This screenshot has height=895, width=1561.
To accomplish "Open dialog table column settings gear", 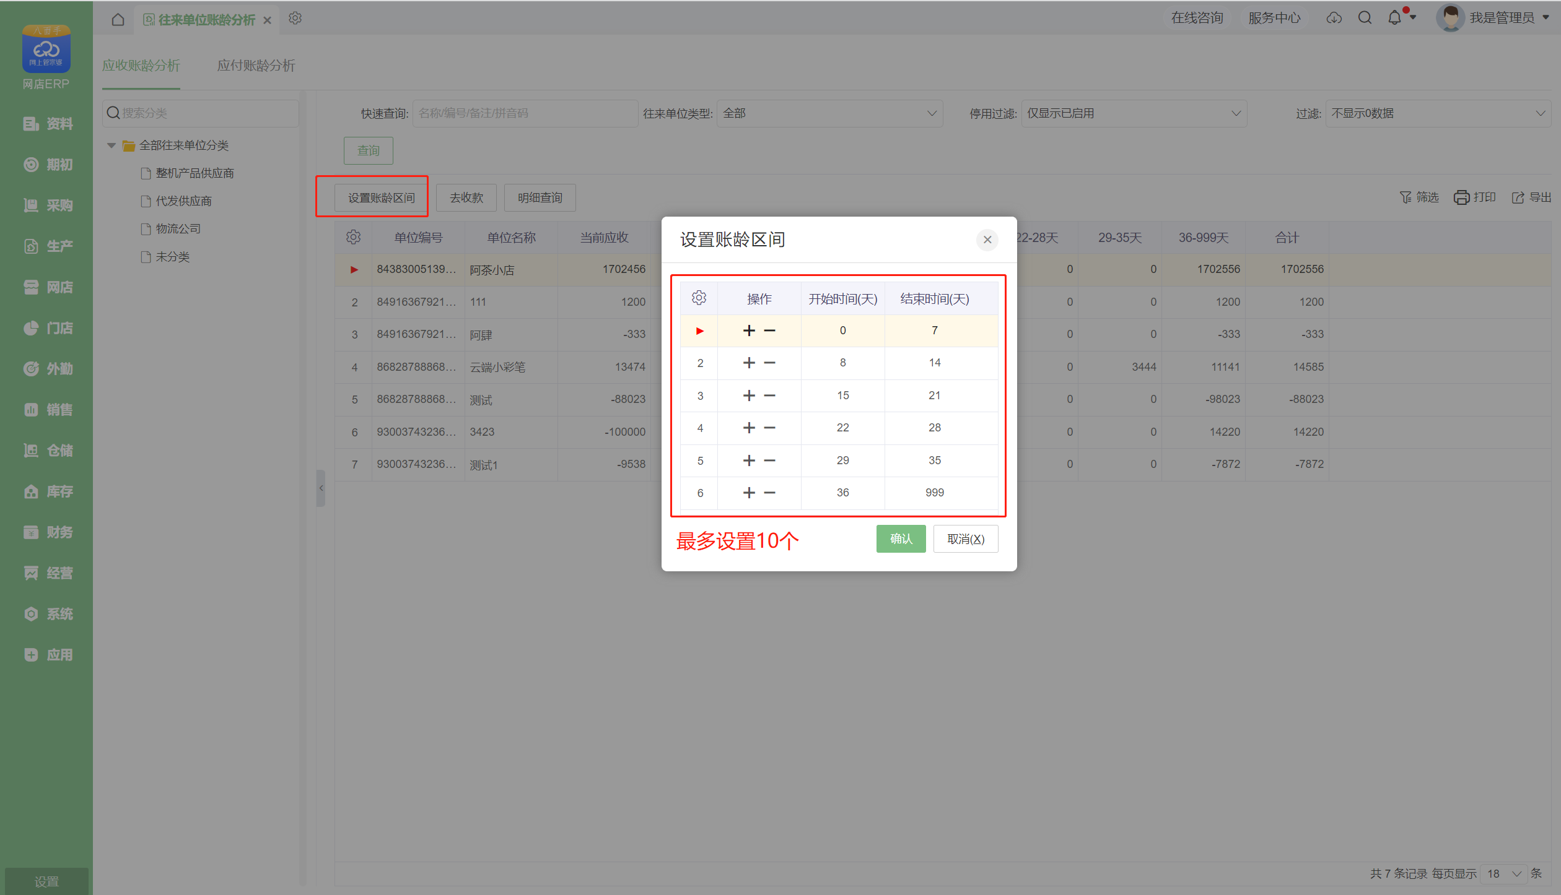I will (699, 298).
